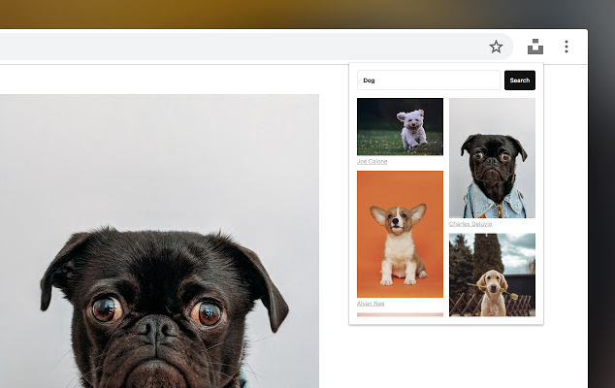Open the Charles Deluvio photographer link
Screen dimensions: 615x388
pyautogui.click(x=470, y=224)
